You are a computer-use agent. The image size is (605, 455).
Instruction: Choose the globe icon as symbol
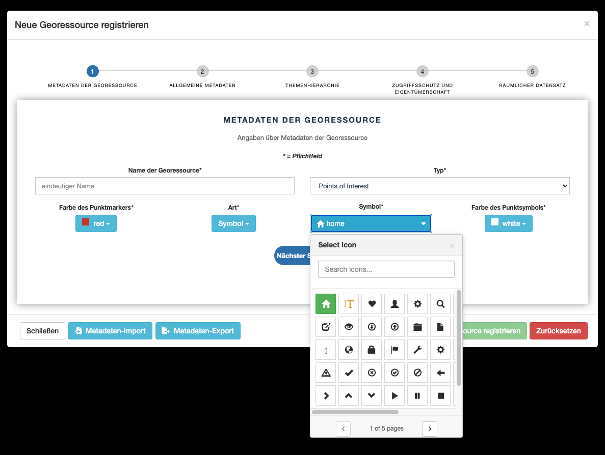click(349, 350)
